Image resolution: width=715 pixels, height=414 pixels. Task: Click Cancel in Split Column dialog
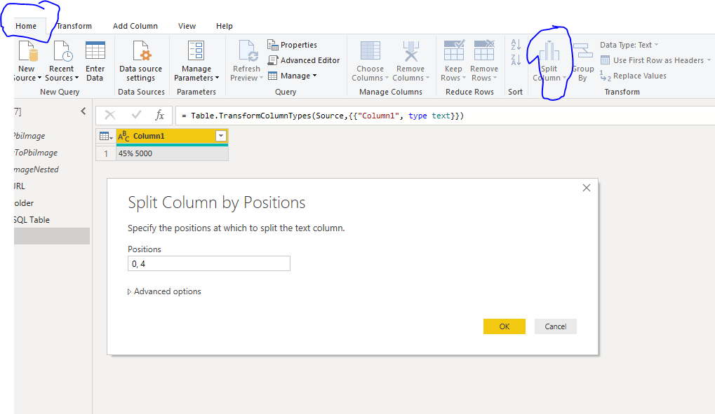point(556,326)
